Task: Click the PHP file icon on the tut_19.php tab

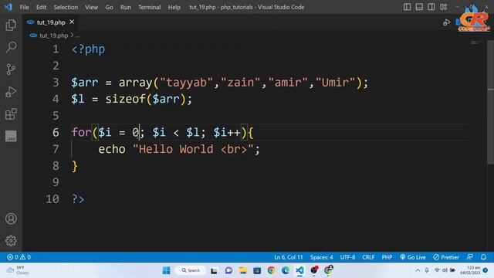Action: [x=31, y=22]
